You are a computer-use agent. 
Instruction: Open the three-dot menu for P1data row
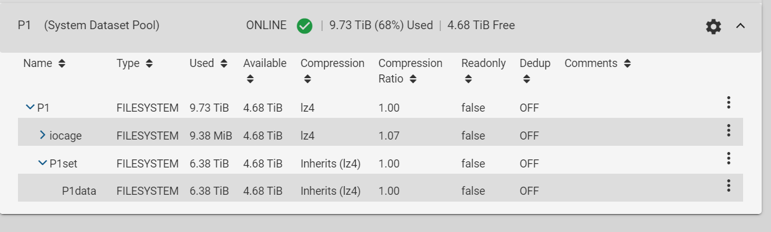click(x=729, y=186)
